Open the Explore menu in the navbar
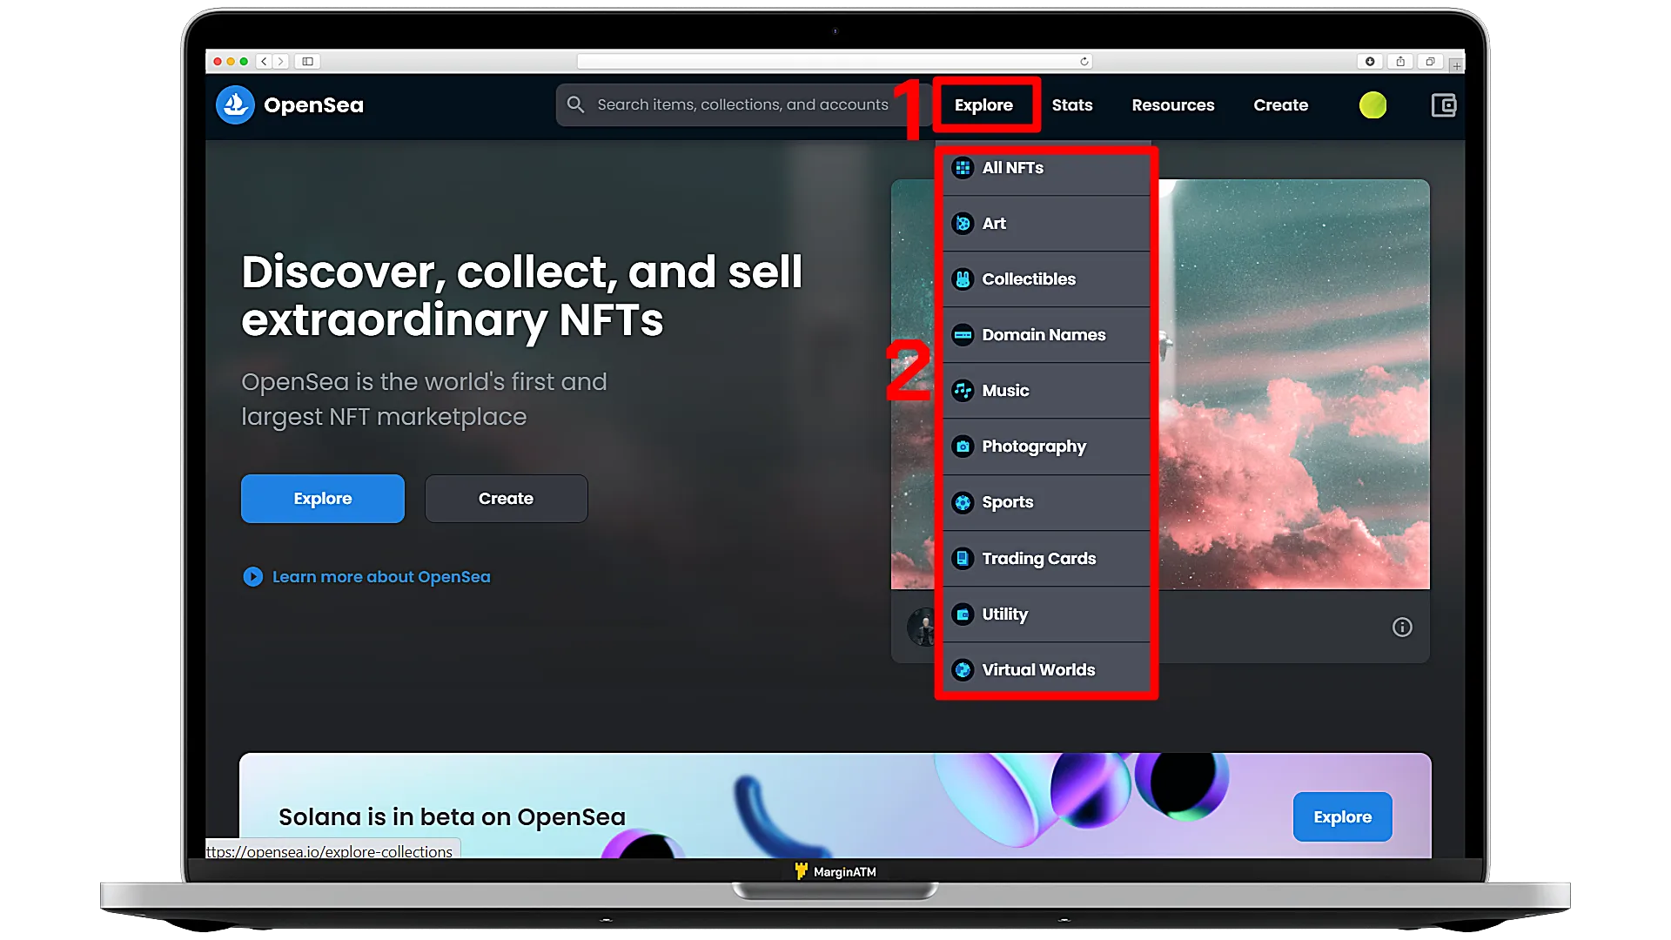Screen dimensions: 1671x940 [x=983, y=105]
